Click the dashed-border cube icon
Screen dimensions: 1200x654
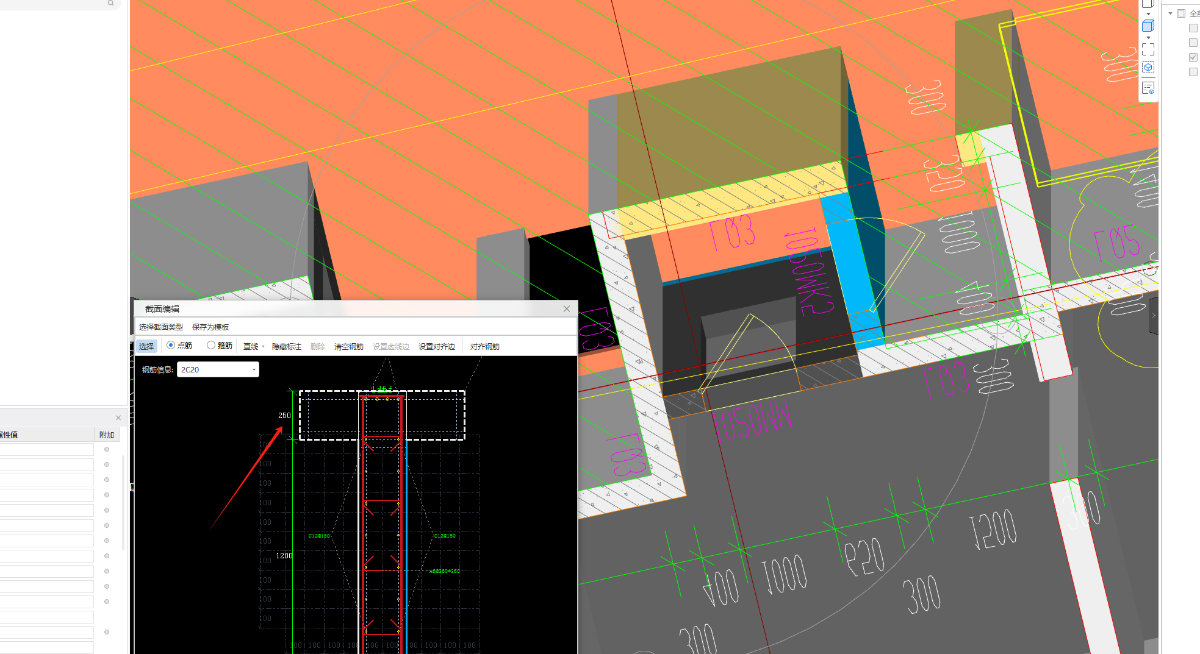1148,68
